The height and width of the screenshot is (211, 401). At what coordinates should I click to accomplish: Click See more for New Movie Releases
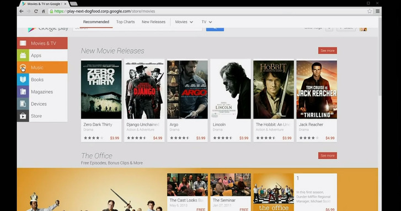coord(327,51)
